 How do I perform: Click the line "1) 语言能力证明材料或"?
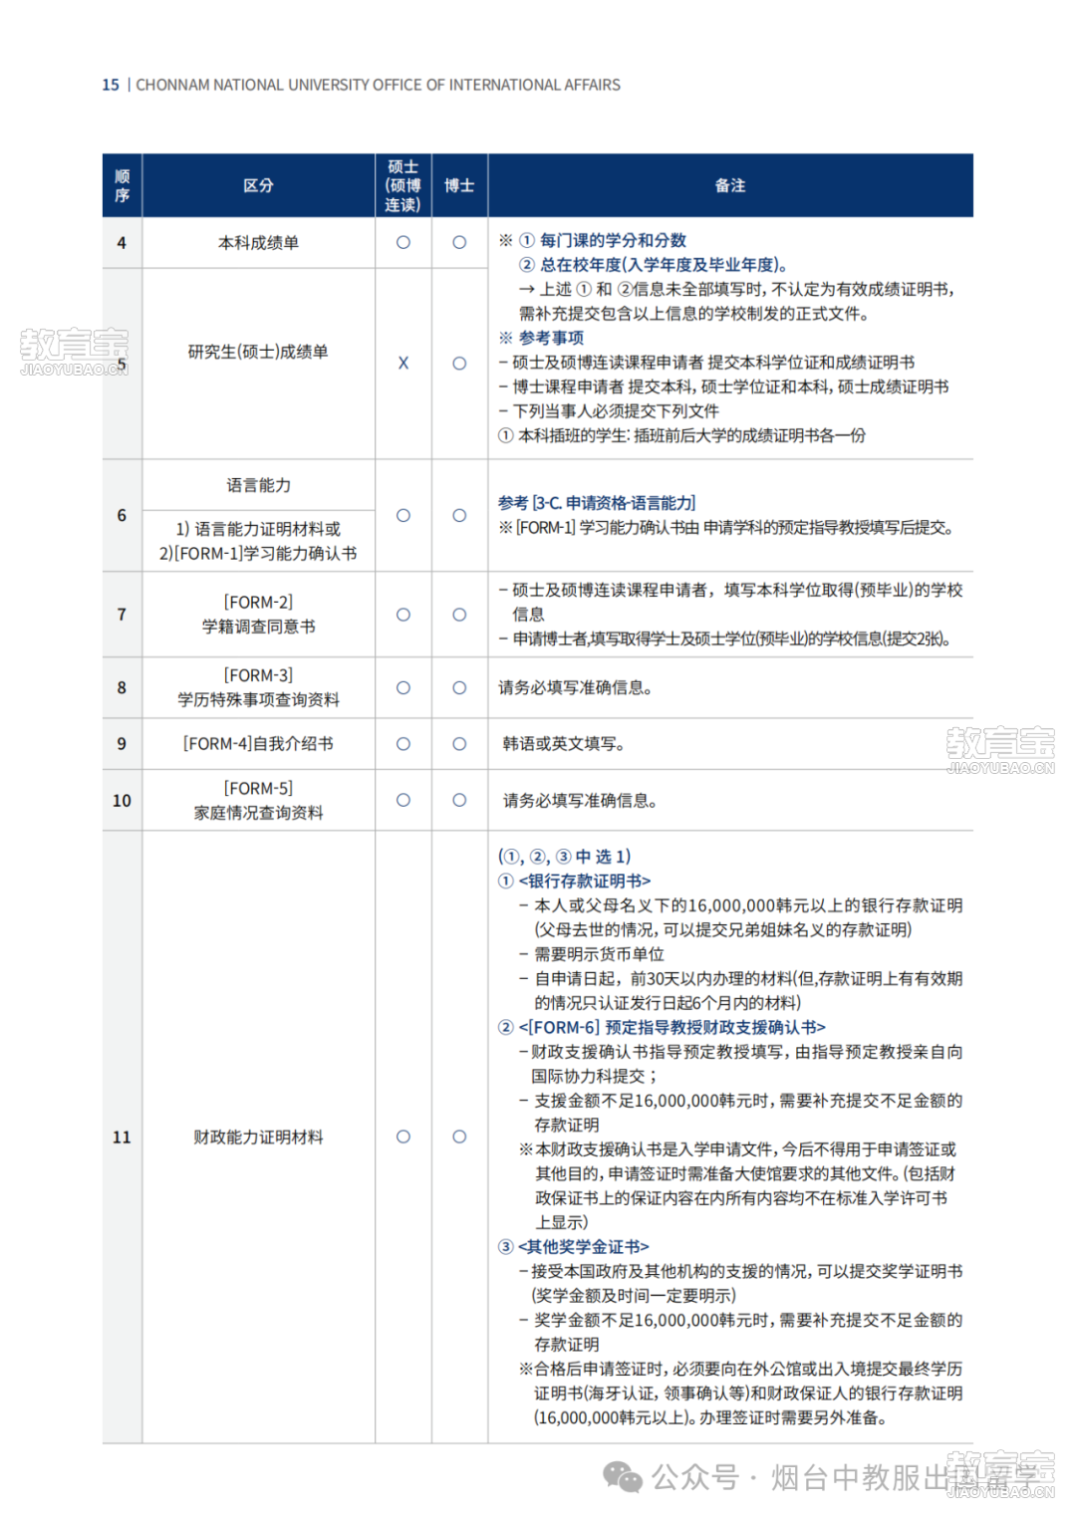coord(258,529)
